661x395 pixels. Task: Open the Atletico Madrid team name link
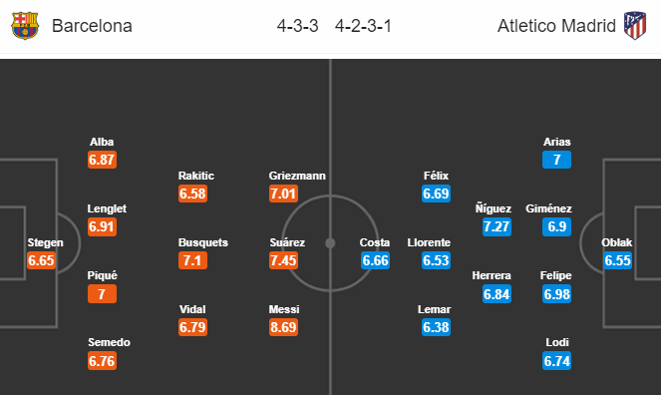point(556,26)
